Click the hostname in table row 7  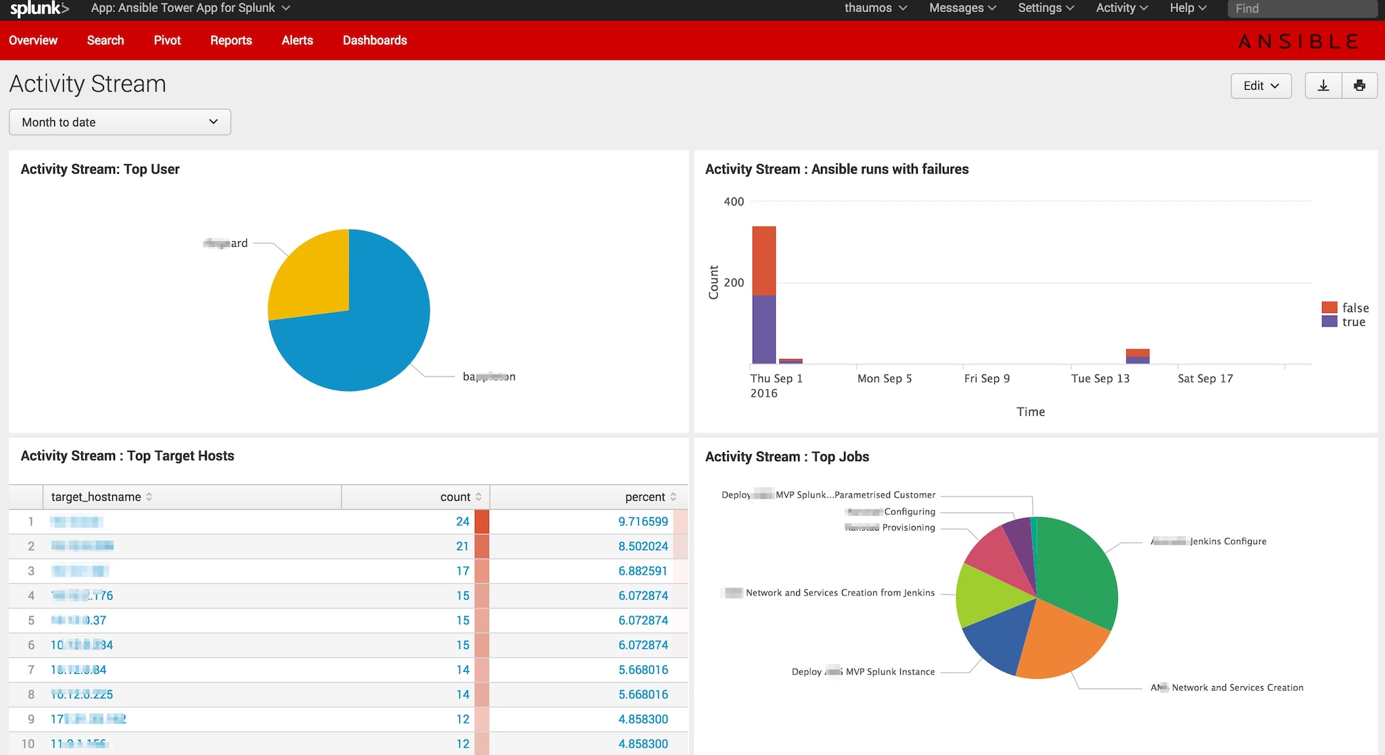(78, 670)
